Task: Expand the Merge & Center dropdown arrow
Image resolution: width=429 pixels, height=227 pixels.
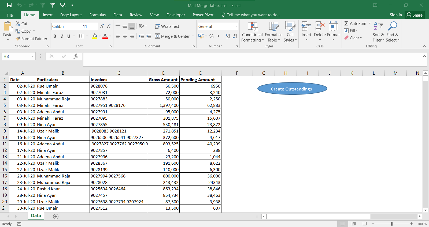Action: pos(193,36)
